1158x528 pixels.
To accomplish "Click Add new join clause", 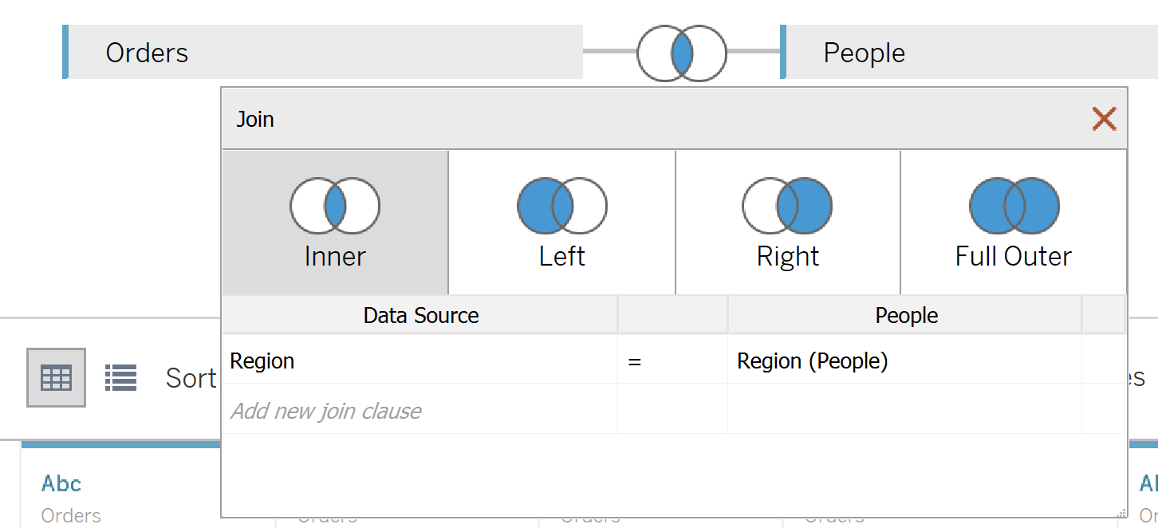I will tap(325, 411).
